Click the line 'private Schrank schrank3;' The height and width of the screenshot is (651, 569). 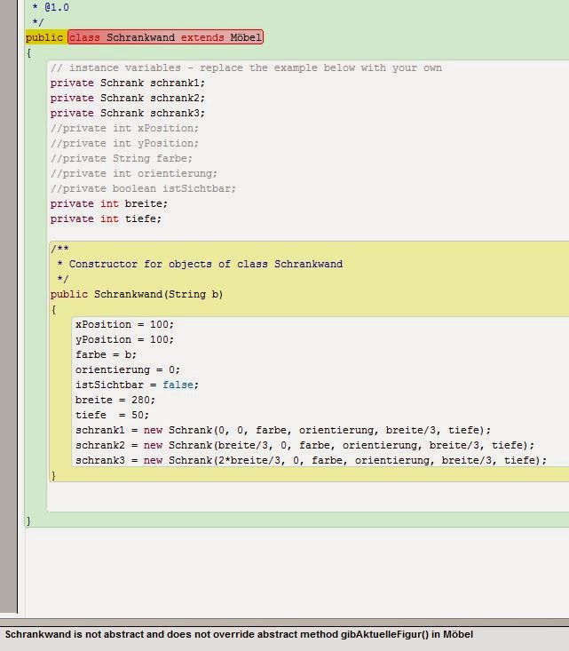[x=128, y=113]
